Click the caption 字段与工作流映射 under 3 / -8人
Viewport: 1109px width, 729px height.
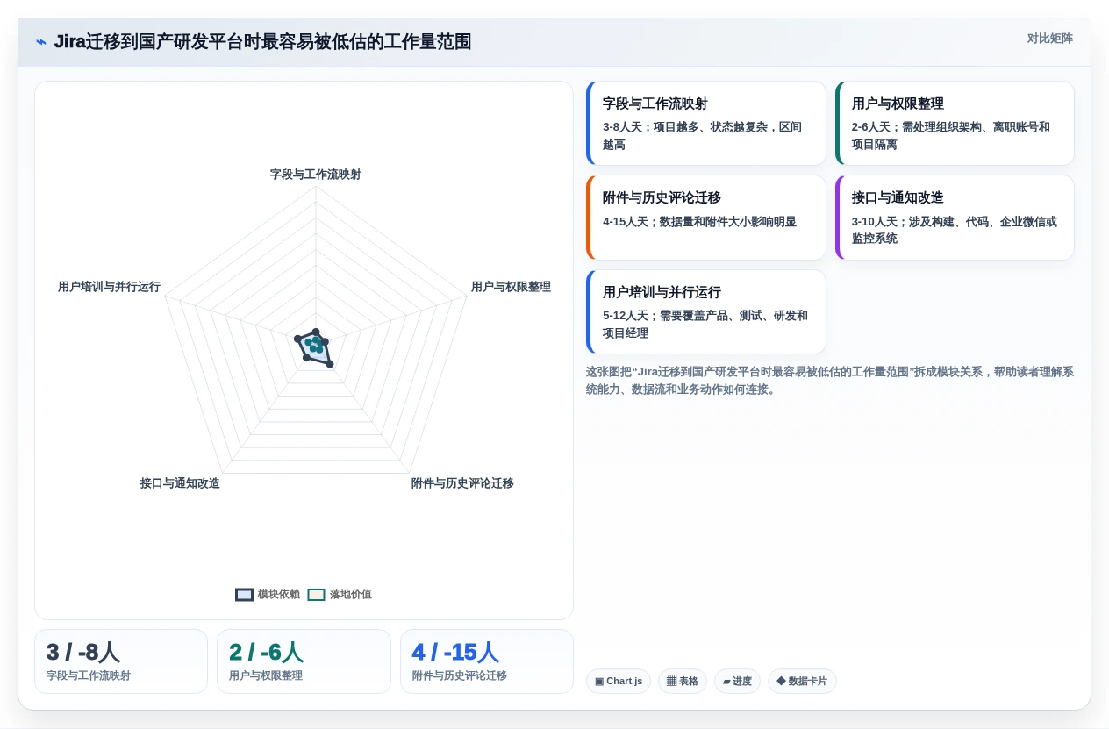click(89, 675)
